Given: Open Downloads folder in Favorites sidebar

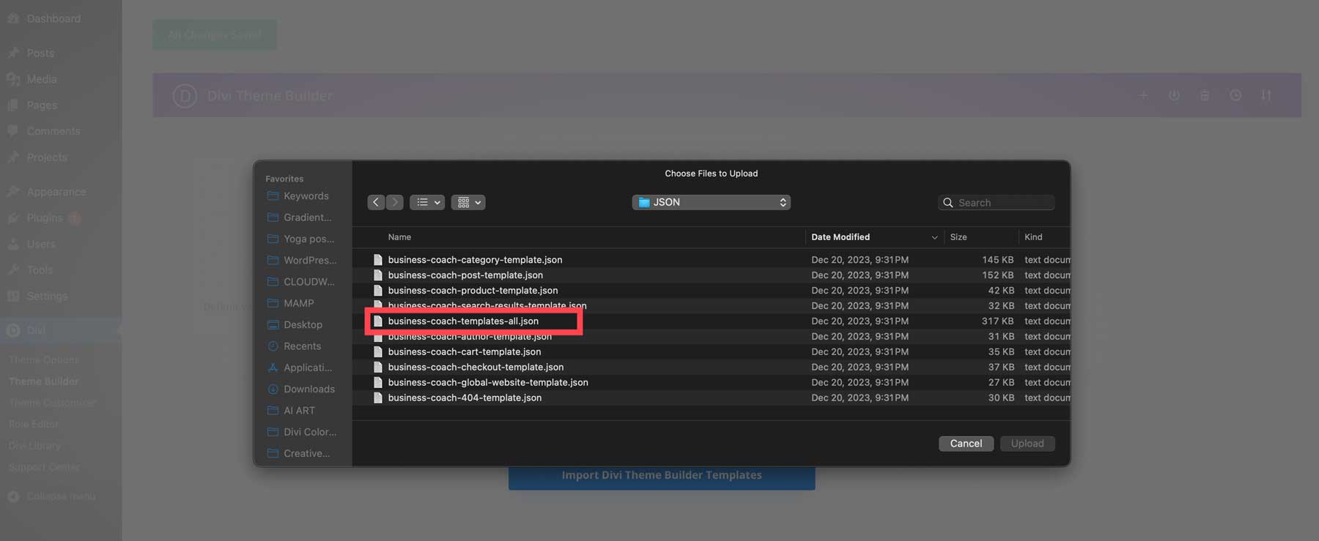Looking at the screenshot, I should point(308,389).
